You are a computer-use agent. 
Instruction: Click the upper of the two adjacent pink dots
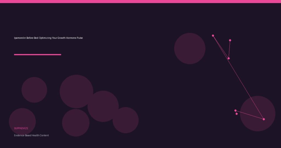(x=235, y=111)
